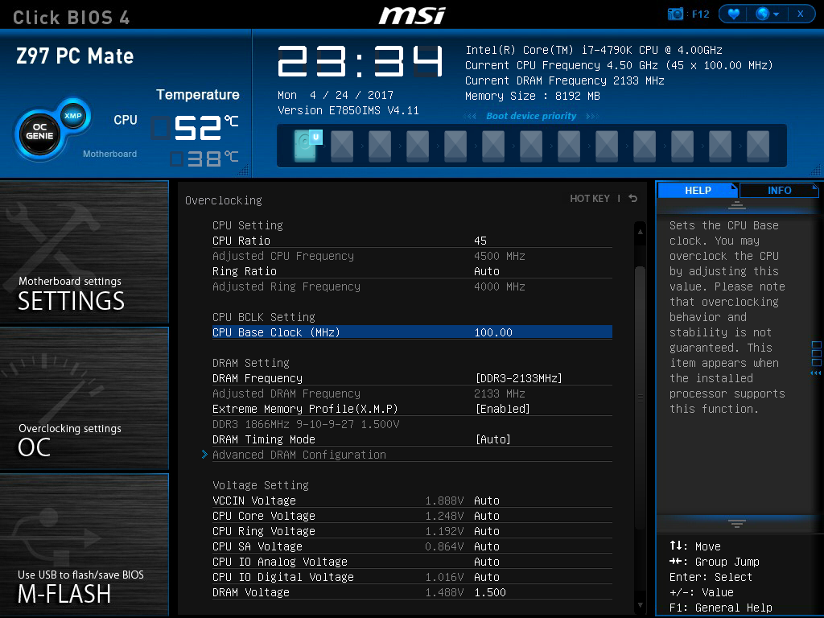
Task: Close the BIOS with the X button
Action: pyautogui.click(x=801, y=14)
